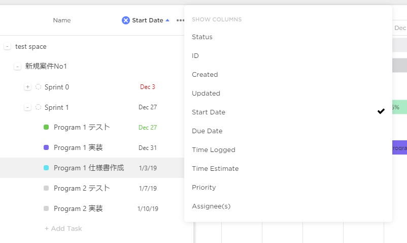407x243 pixels.
Task: Show the Priority column
Action: pos(288,188)
